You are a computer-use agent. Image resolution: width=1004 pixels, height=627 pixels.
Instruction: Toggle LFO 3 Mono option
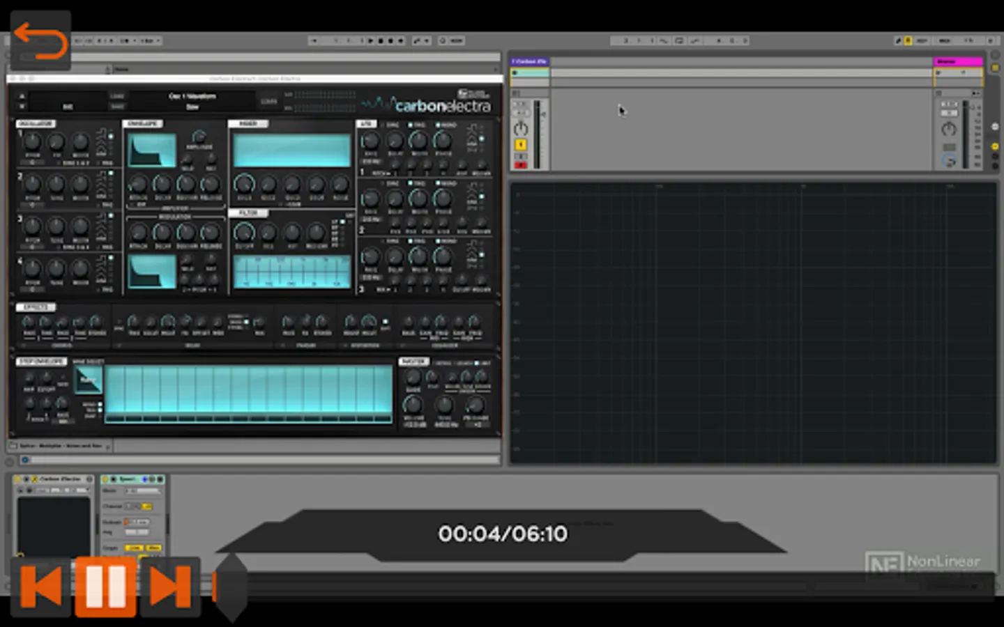point(446,241)
